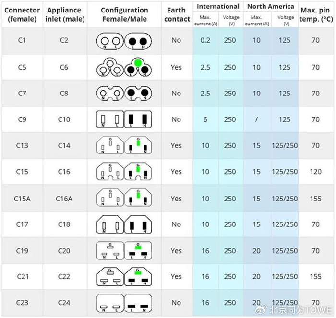Click the North America column group header

[270, 7]
